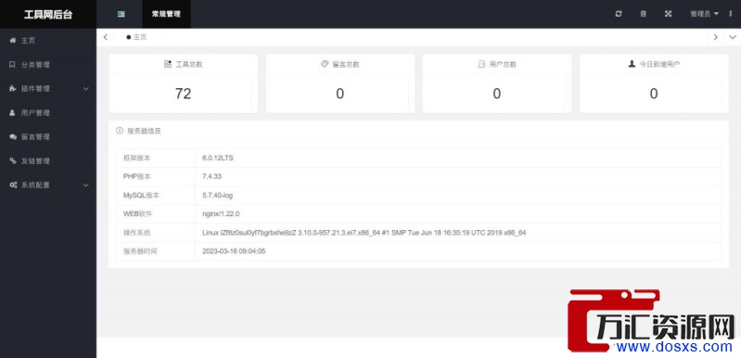Click the 框架版本 row label
Viewport: 741px width, 358px height.
[137, 159]
